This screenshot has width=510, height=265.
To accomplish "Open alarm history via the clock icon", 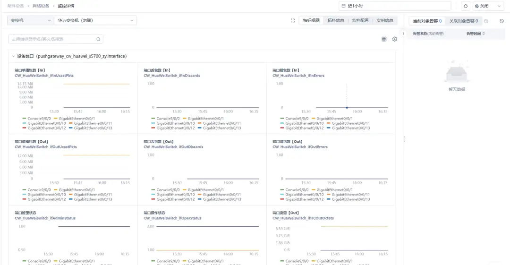I will 501,21.
